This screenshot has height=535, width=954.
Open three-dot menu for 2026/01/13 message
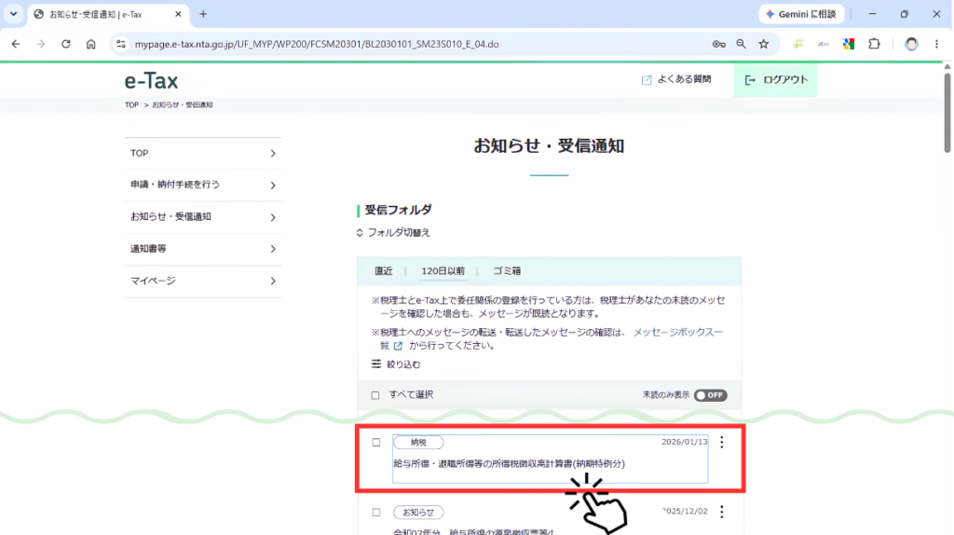click(722, 442)
